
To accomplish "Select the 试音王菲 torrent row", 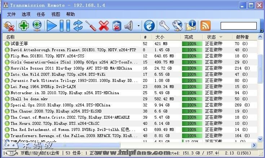I will (x=130, y=44).
